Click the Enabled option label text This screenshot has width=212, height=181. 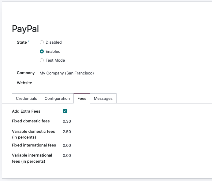(x=53, y=51)
